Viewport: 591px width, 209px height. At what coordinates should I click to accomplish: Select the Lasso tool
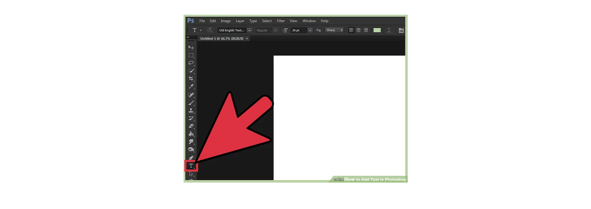tap(191, 63)
